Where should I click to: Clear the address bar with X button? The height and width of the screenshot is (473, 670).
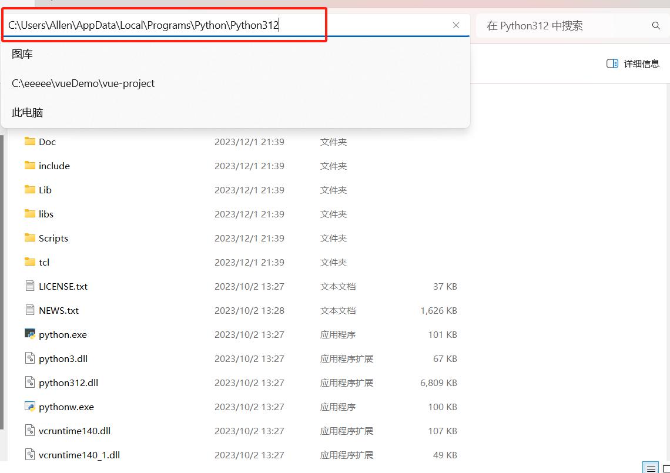click(x=456, y=25)
